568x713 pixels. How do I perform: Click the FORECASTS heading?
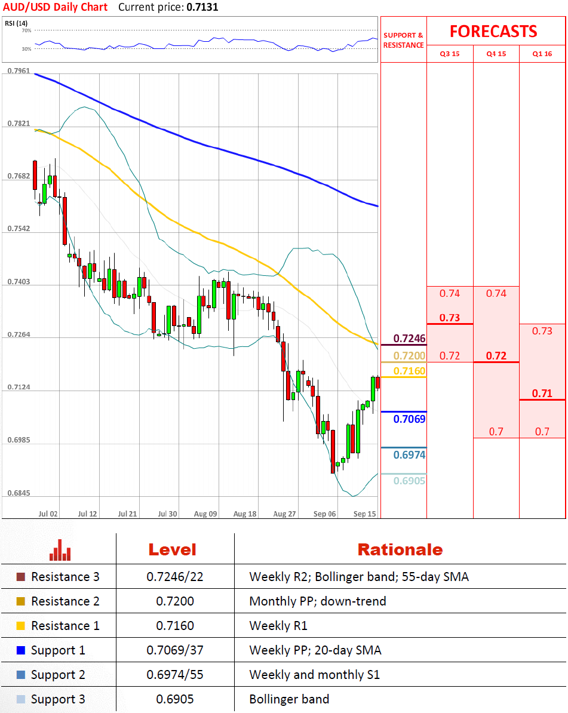point(493,32)
